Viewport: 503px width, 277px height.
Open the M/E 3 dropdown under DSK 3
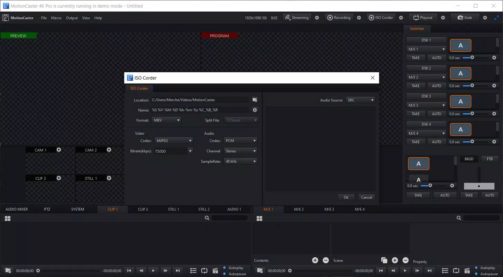click(x=427, y=105)
